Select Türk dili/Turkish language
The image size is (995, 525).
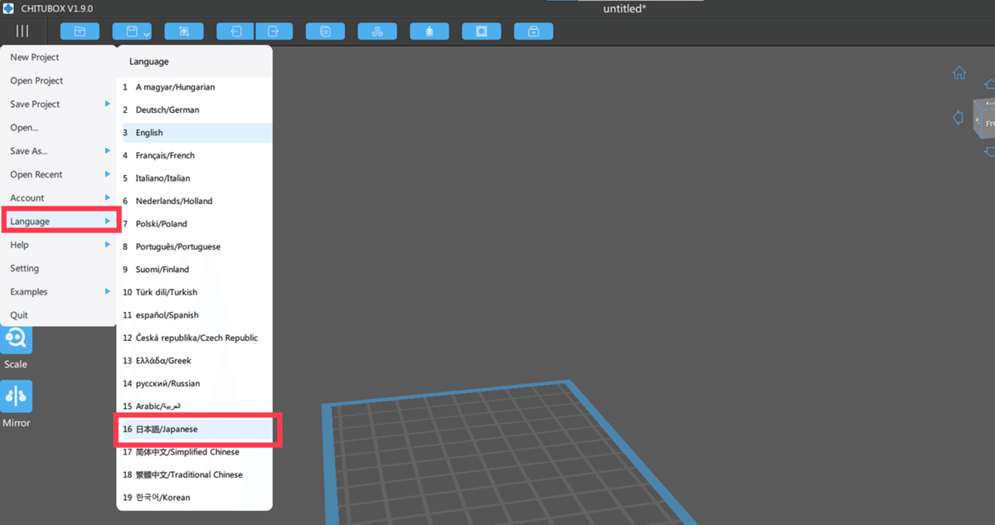point(195,292)
